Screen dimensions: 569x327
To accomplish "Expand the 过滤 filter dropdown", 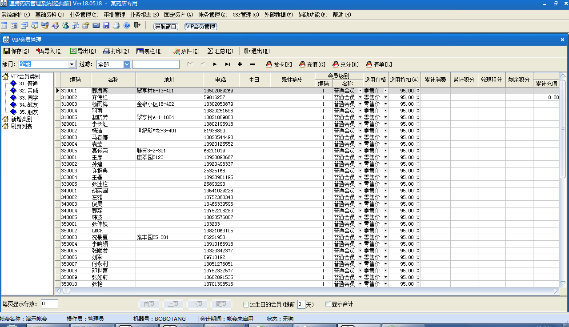I will point(127,64).
